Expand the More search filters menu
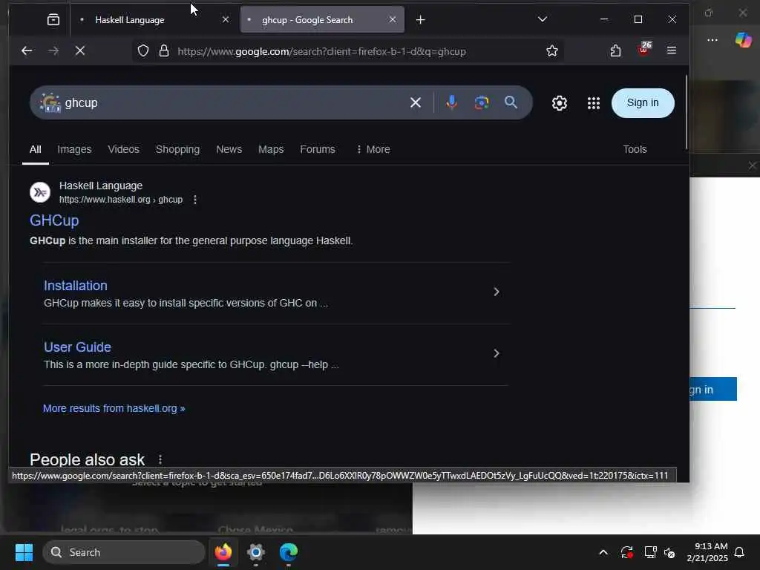Screen dimensions: 760x570 (373, 149)
